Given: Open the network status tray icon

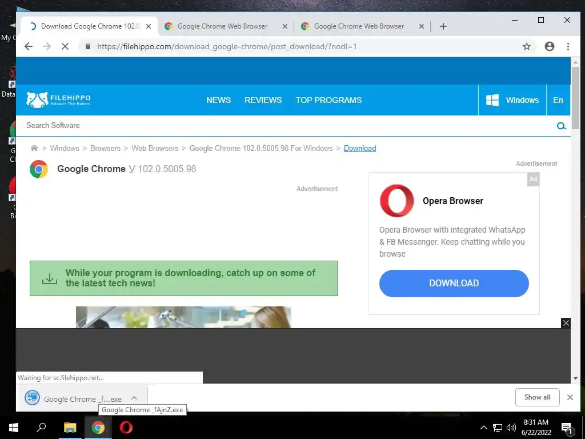Looking at the screenshot, I should [498, 428].
